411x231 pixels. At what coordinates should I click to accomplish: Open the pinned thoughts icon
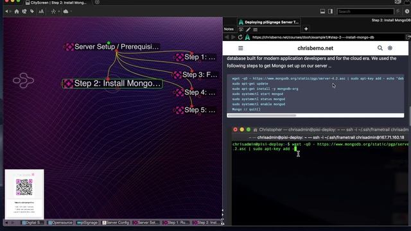(x=24, y=12)
